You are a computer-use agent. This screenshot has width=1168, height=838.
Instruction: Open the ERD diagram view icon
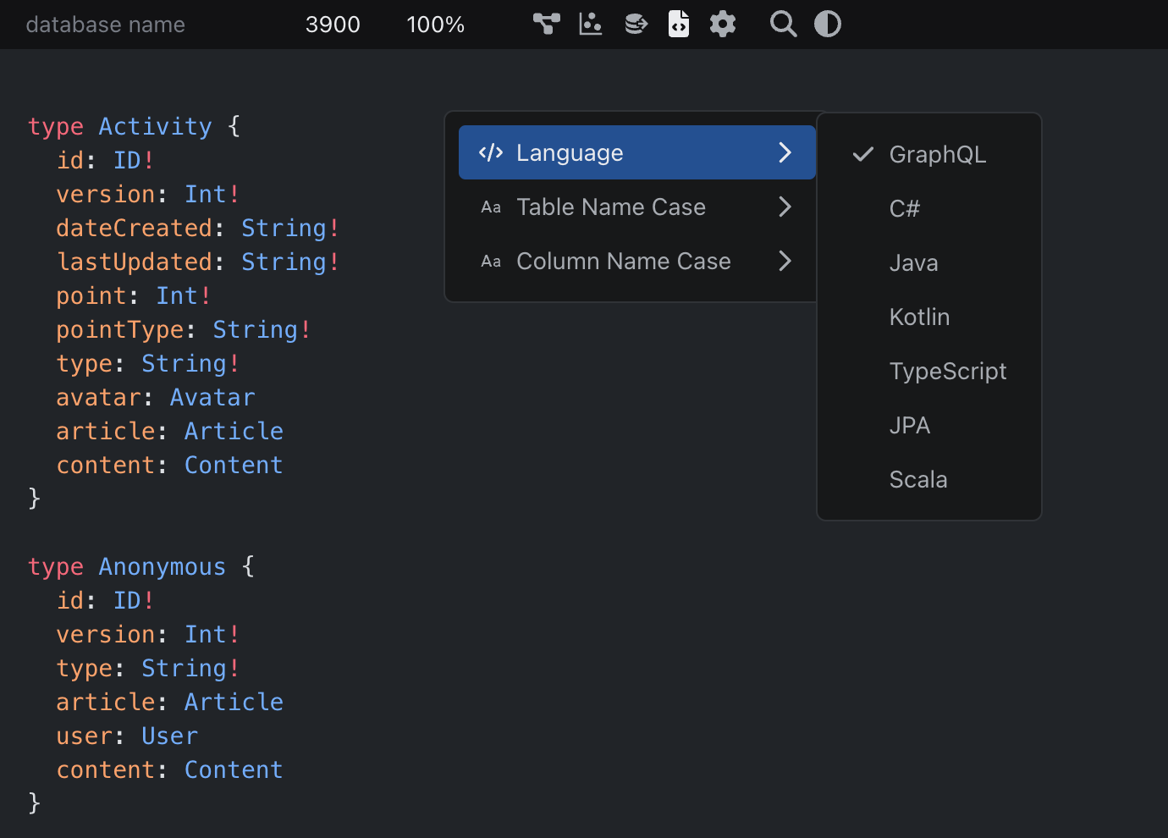547,24
